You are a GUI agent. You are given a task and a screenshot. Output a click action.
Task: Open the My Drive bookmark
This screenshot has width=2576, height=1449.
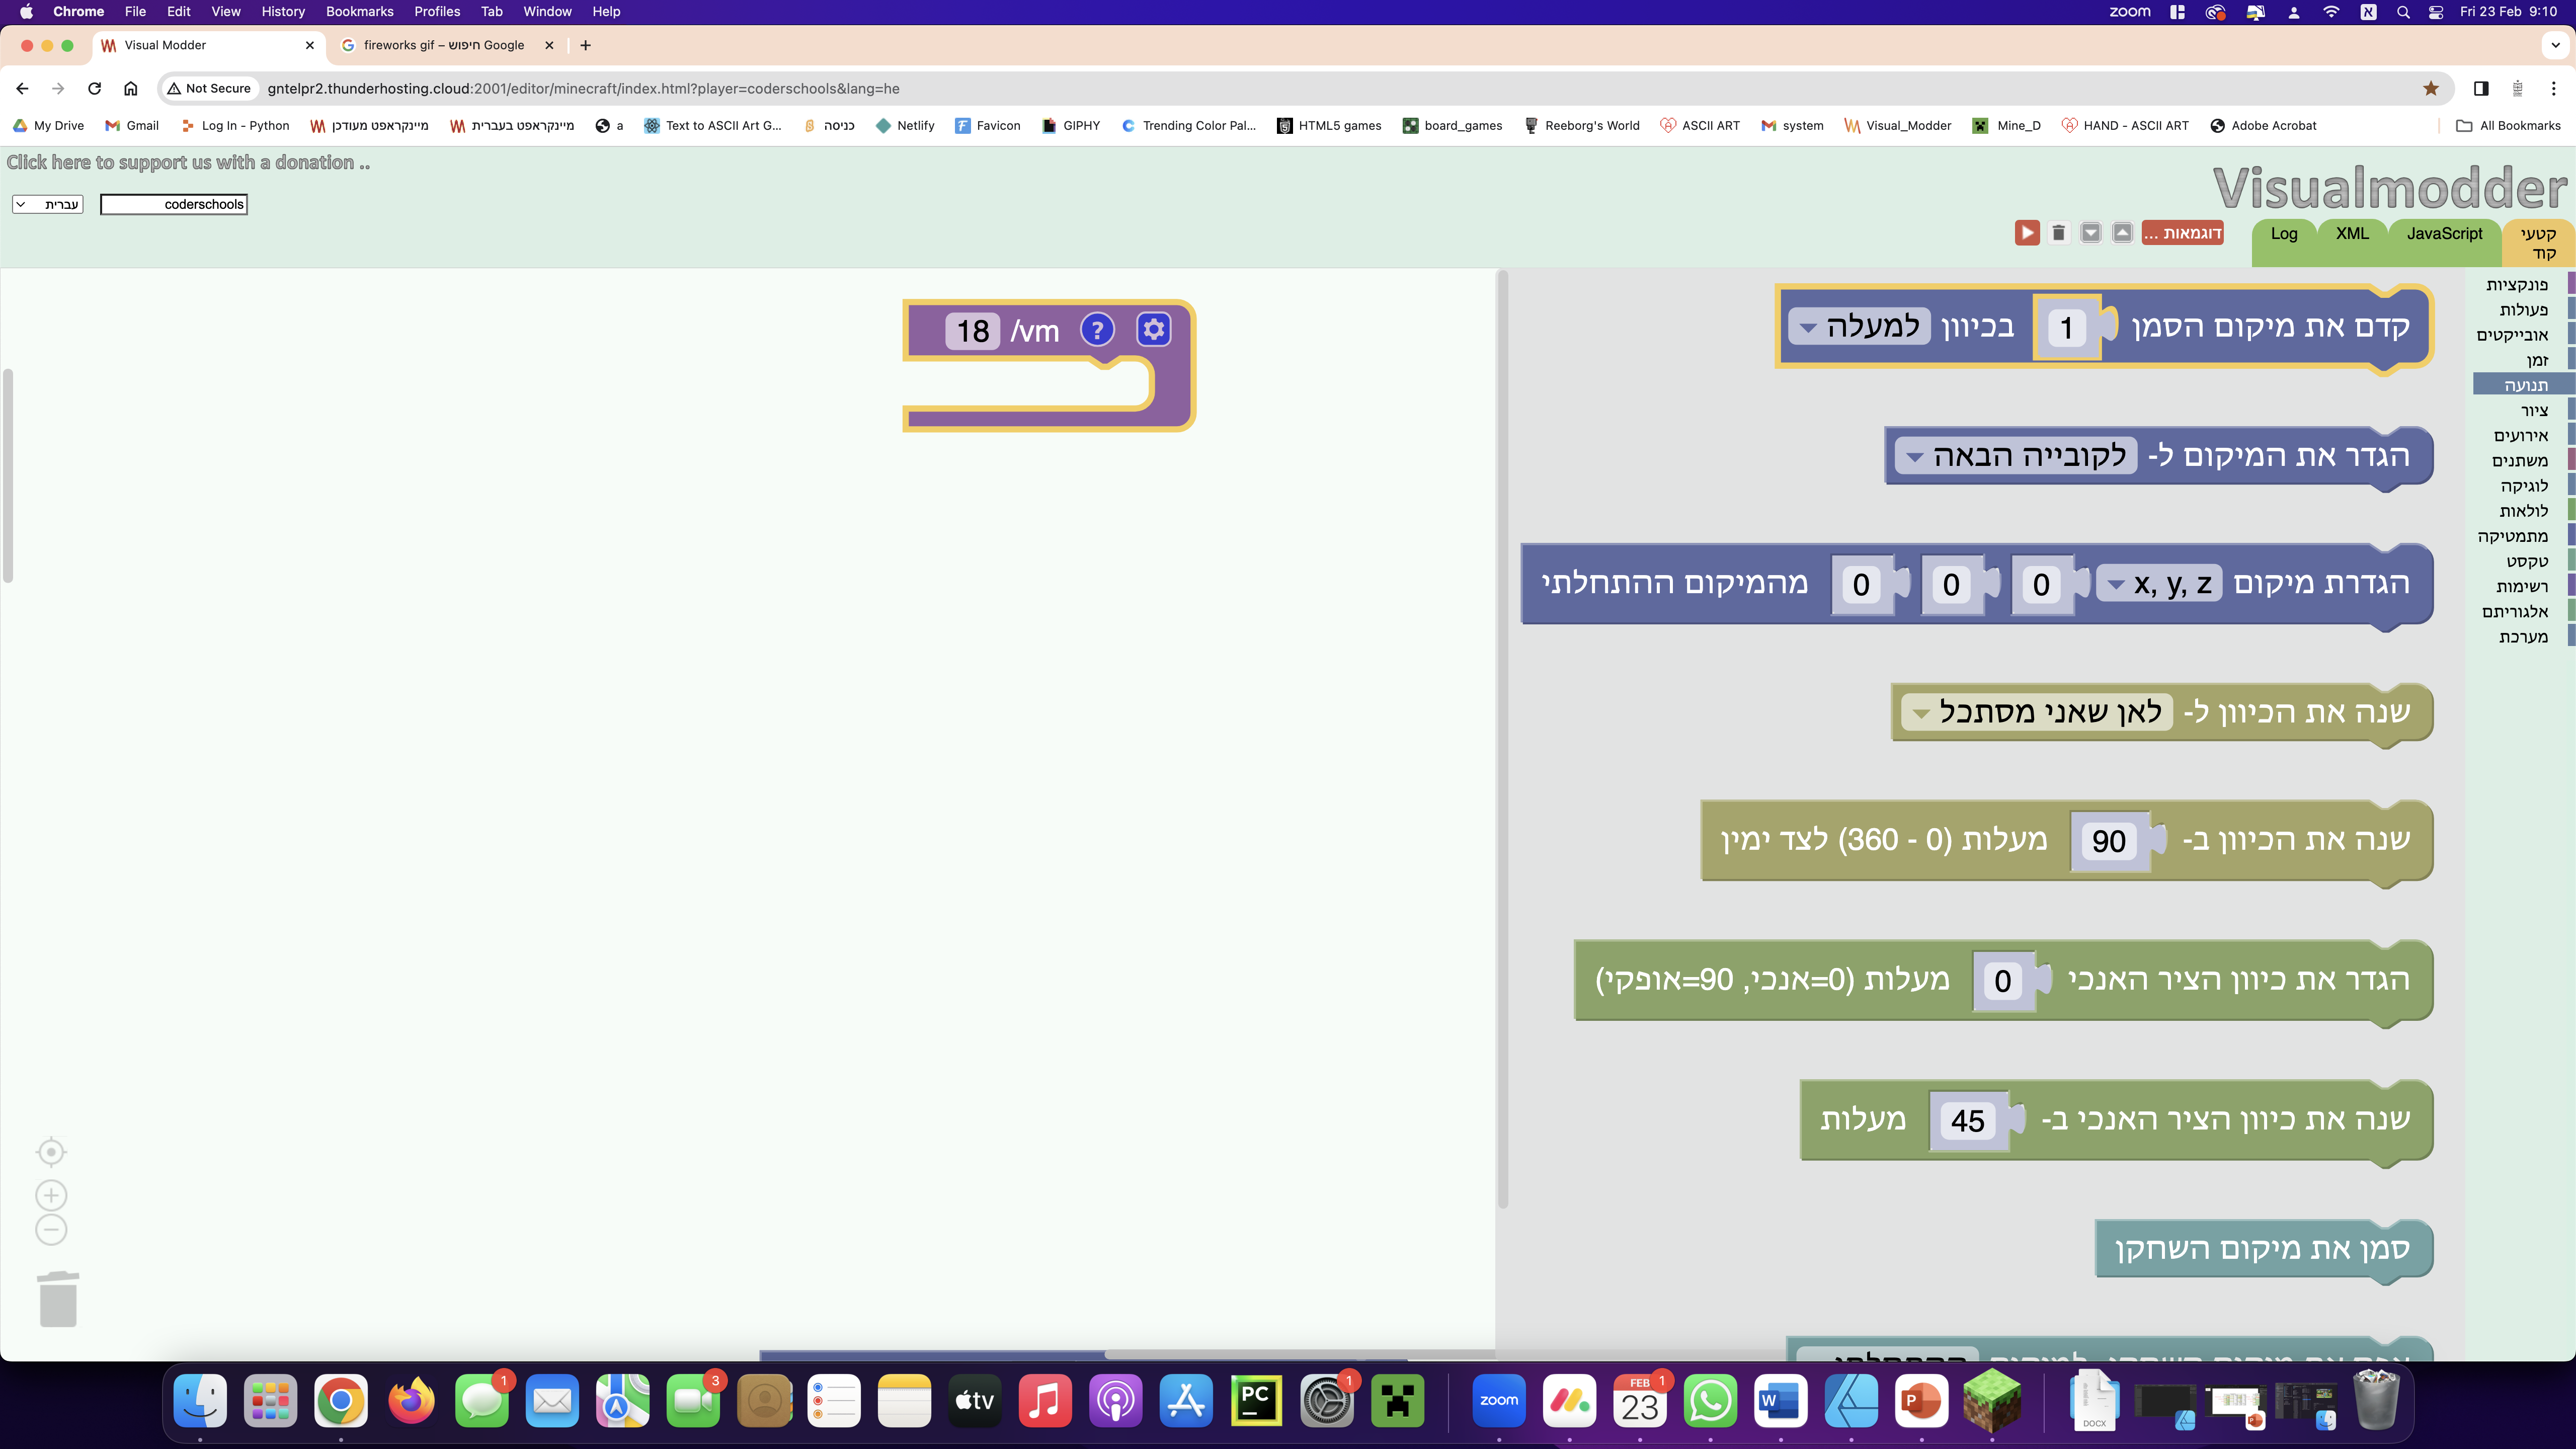coord(48,125)
